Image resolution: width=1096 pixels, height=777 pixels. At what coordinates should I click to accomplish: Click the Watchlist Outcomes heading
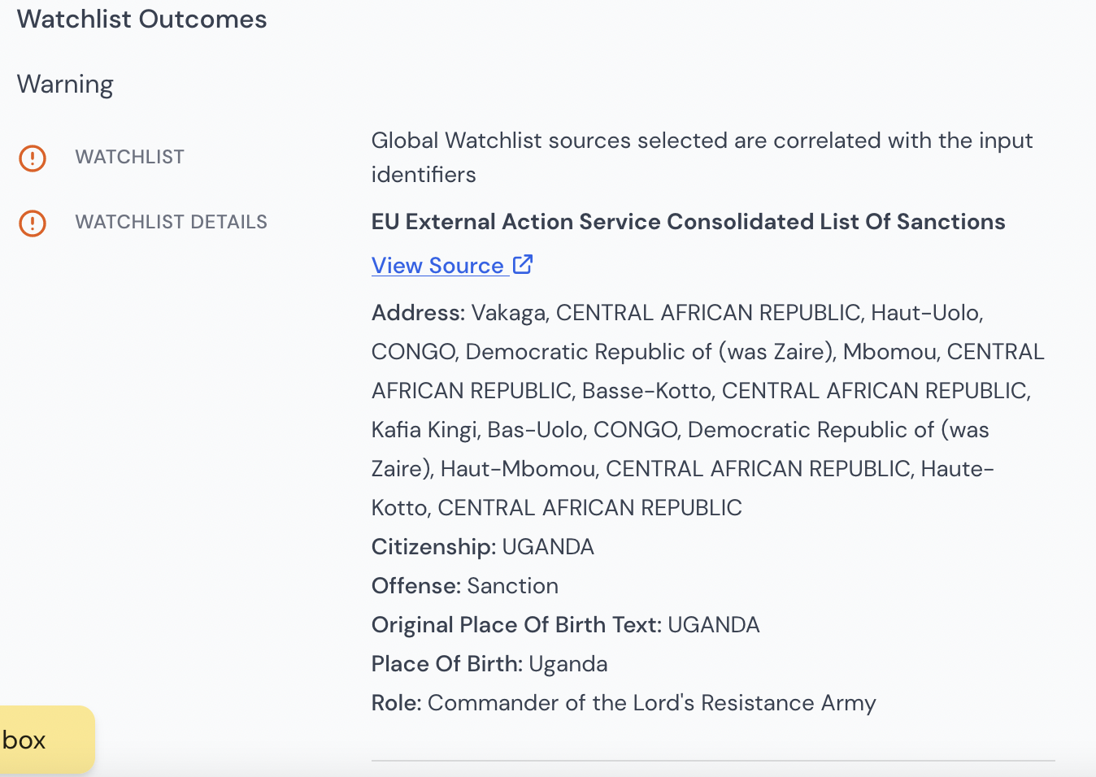pos(142,19)
